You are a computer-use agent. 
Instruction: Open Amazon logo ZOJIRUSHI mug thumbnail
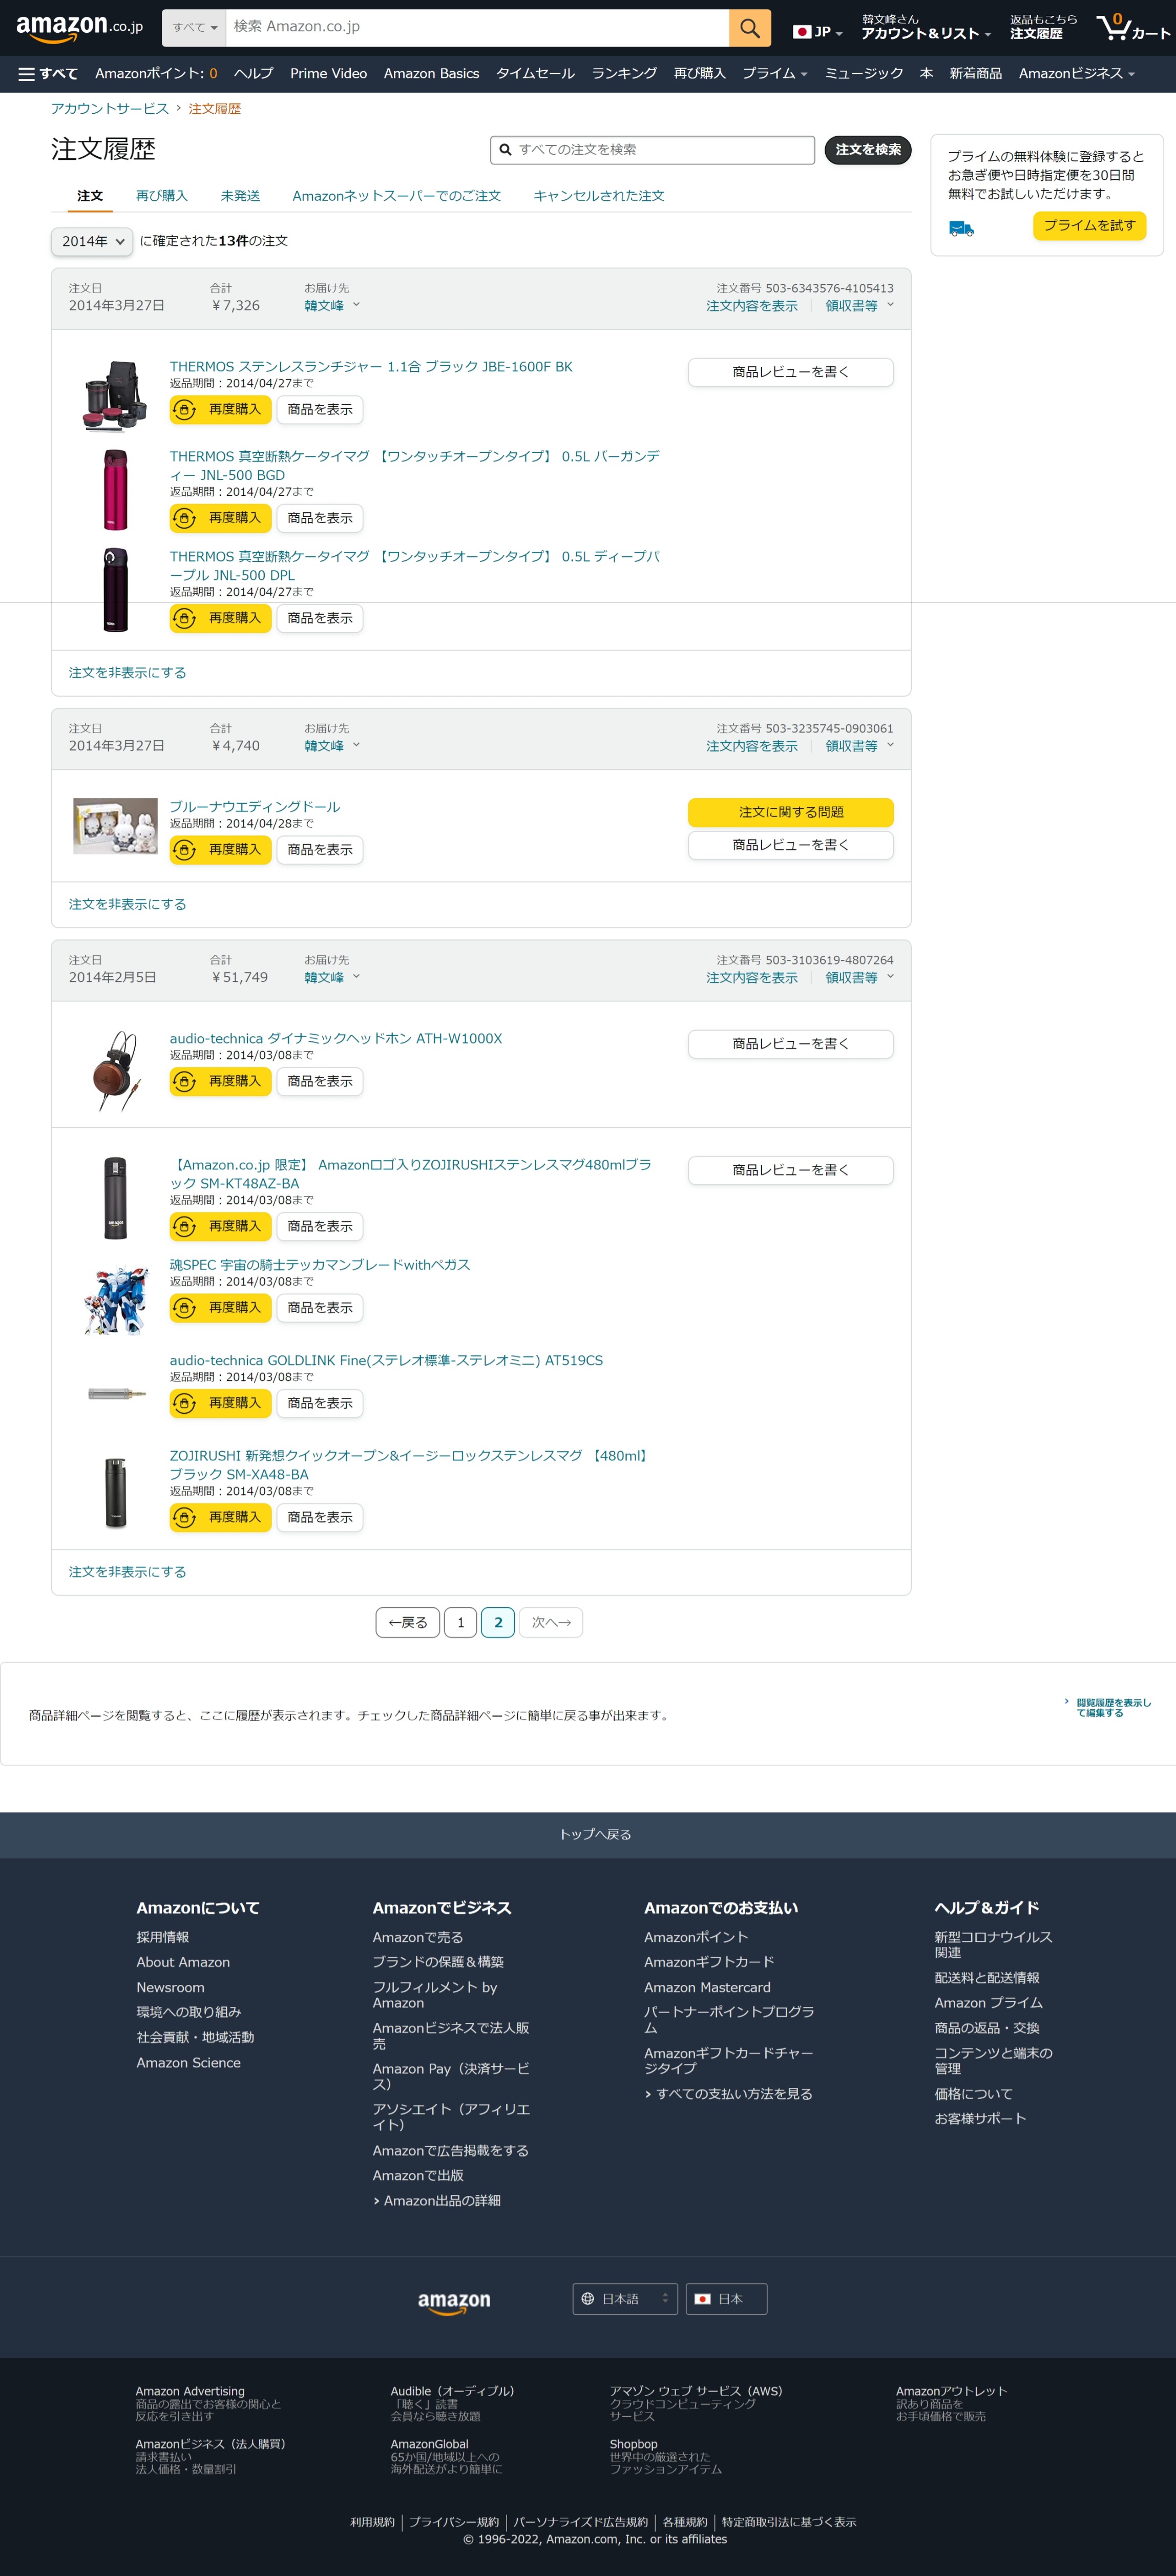click(115, 1197)
